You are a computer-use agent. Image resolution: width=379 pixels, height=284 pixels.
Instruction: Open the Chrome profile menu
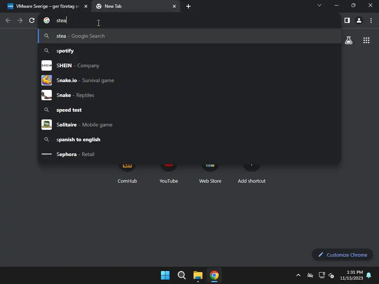[359, 21]
